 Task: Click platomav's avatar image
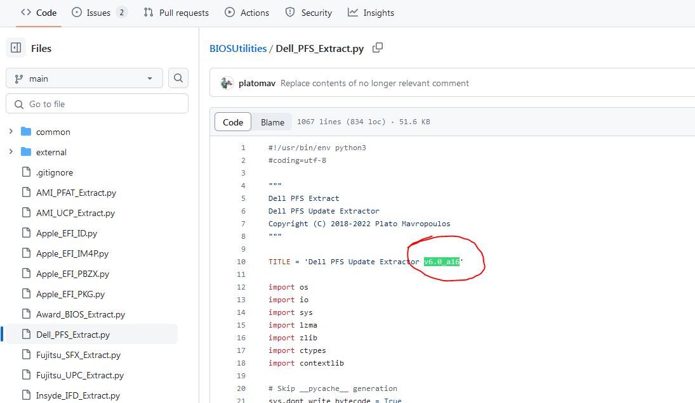point(227,83)
